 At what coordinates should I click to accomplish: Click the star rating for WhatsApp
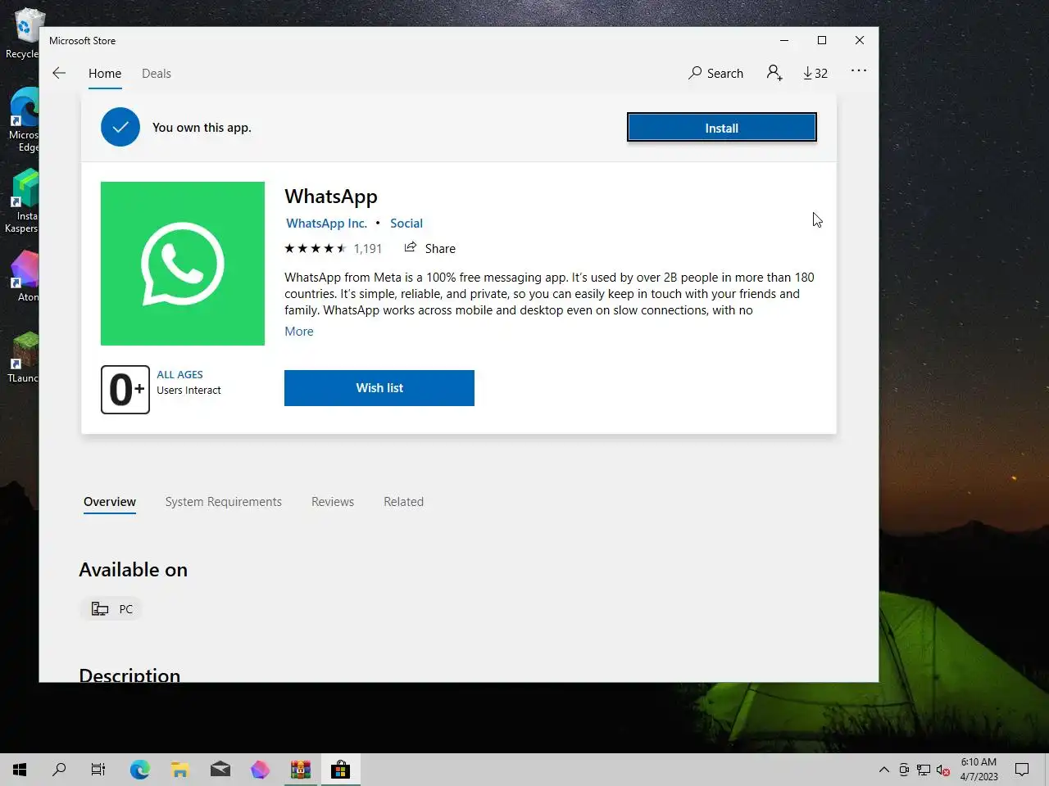click(316, 248)
